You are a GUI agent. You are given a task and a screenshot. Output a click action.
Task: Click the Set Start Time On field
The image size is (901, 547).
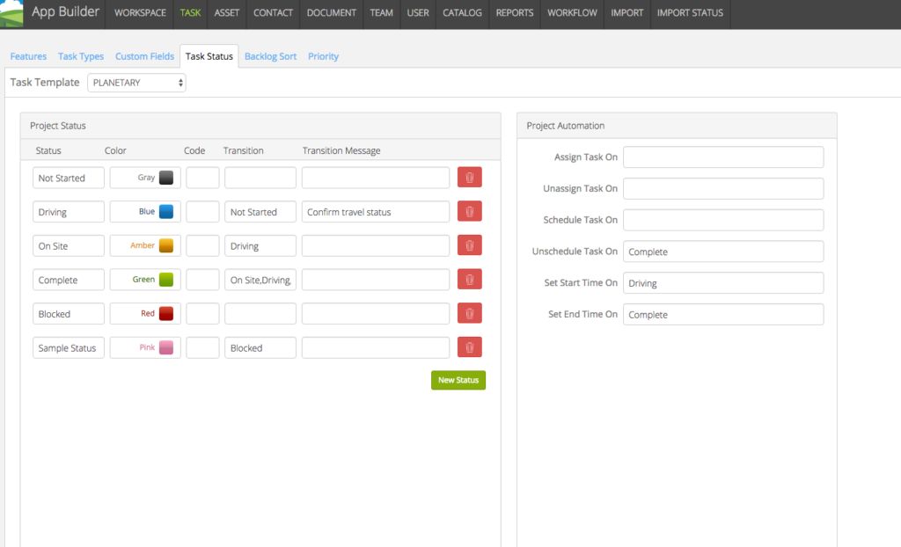pos(723,282)
